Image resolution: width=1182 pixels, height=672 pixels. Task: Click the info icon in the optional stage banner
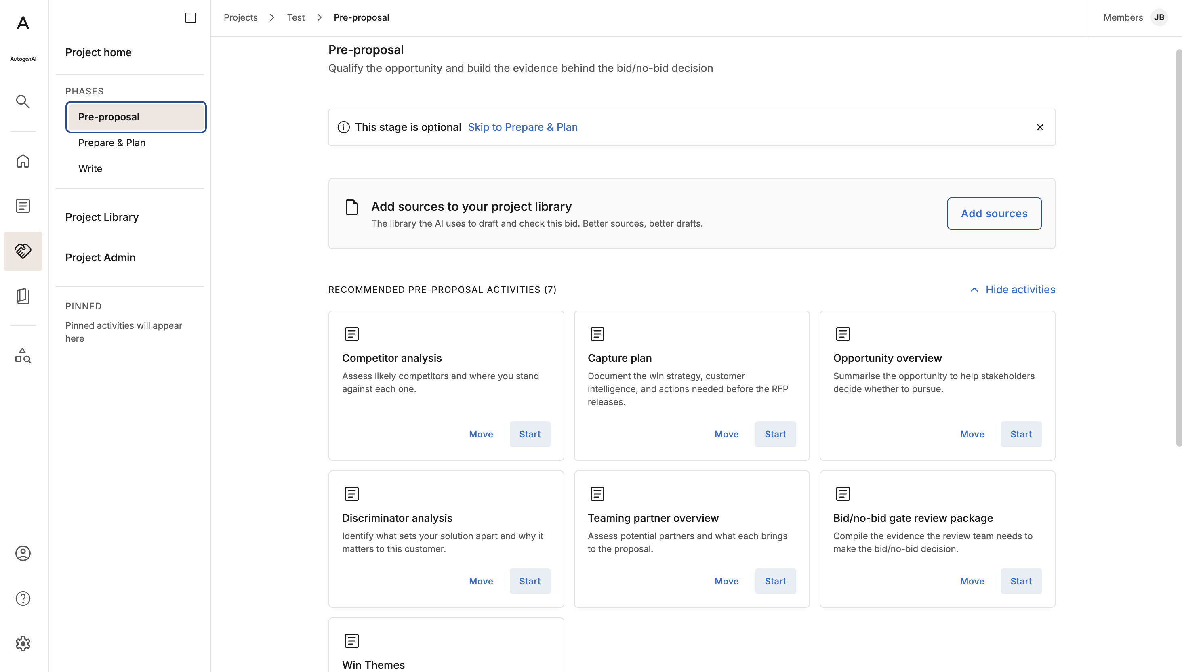[343, 127]
